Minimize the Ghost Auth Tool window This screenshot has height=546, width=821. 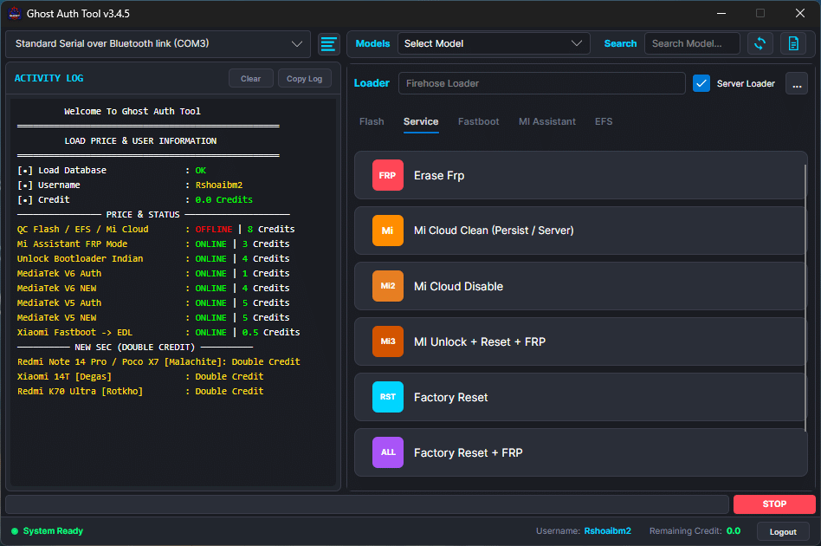pyautogui.click(x=721, y=13)
